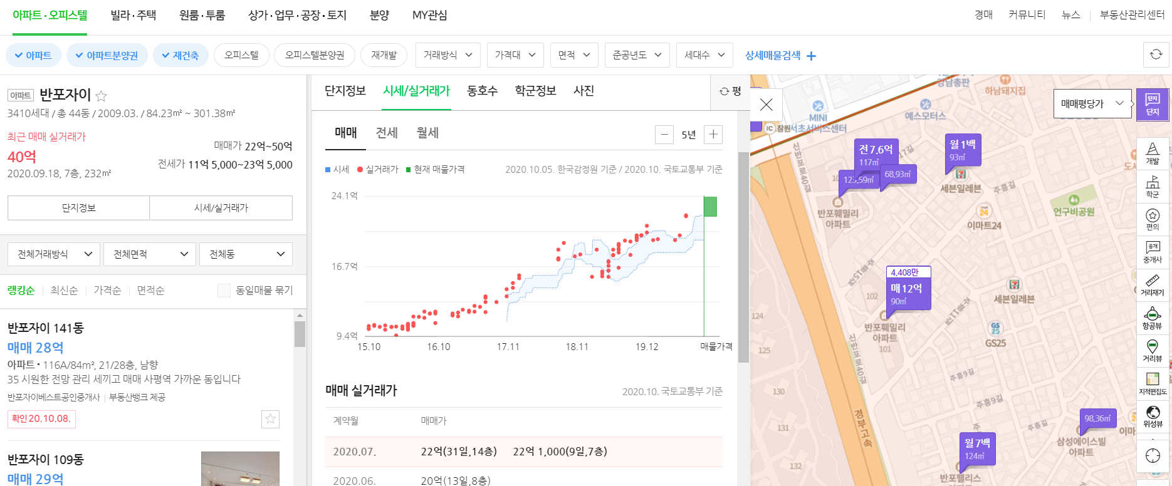
Task: Toggle 지적편집도 cadastral map layer
Action: click(1152, 384)
